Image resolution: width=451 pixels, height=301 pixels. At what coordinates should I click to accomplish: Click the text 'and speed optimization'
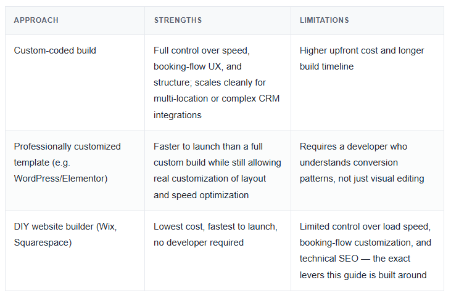[x=201, y=195]
